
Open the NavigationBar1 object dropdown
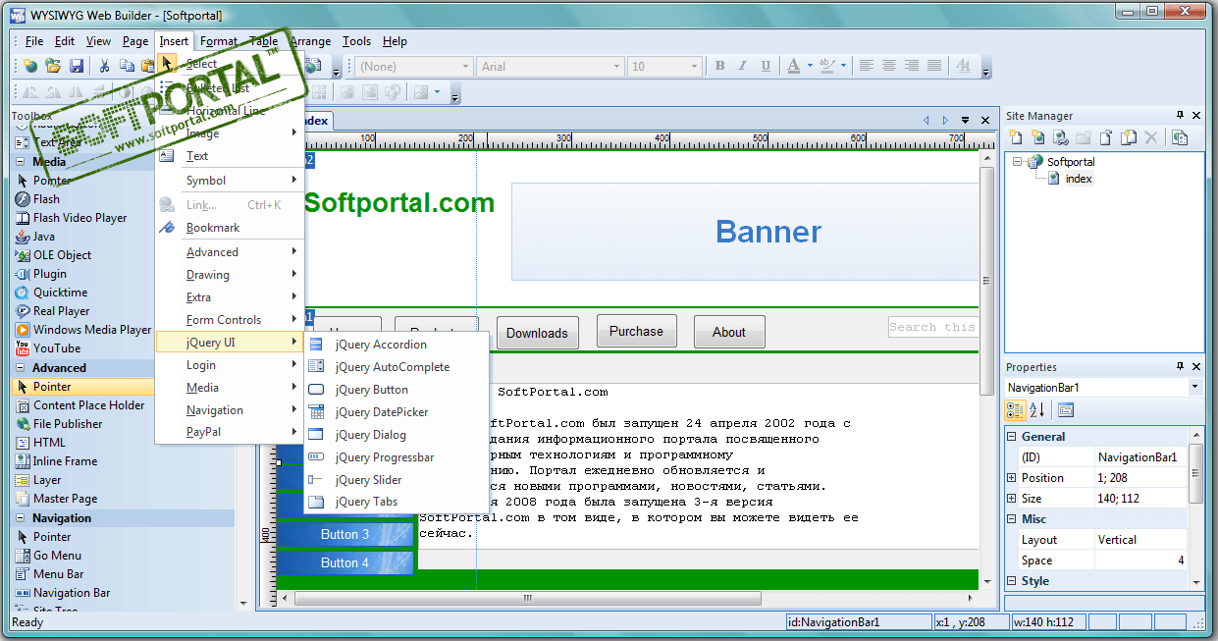pos(1194,387)
